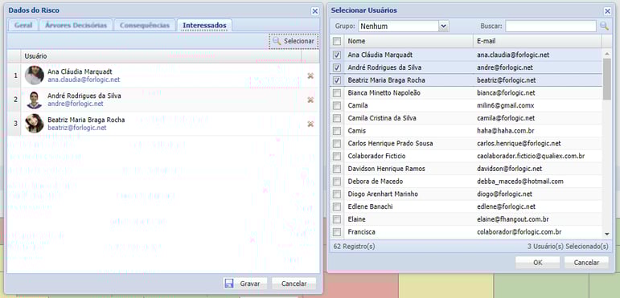This screenshot has height=298, width=620.
Task: Click the search magnifier icon beside Buscar
Action: (604, 26)
